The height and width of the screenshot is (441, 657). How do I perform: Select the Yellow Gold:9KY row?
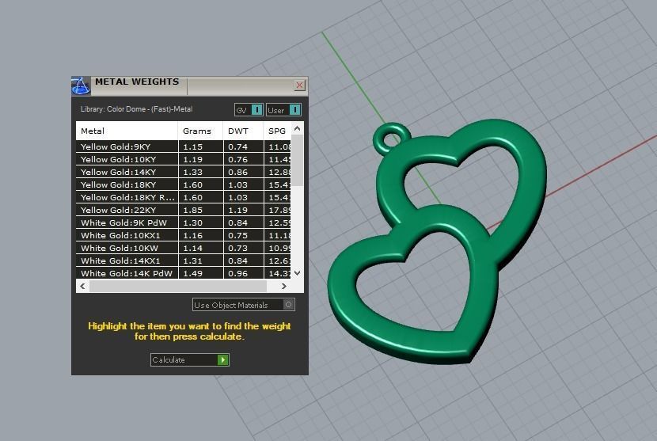tap(184, 146)
